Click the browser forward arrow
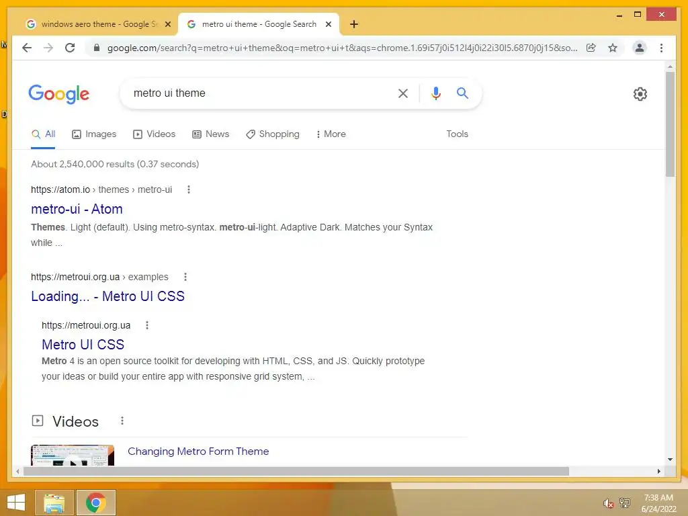The width and height of the screenshot is (688, 516). [48, 48]
